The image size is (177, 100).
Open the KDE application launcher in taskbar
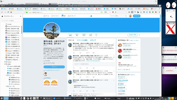[2, 98]
